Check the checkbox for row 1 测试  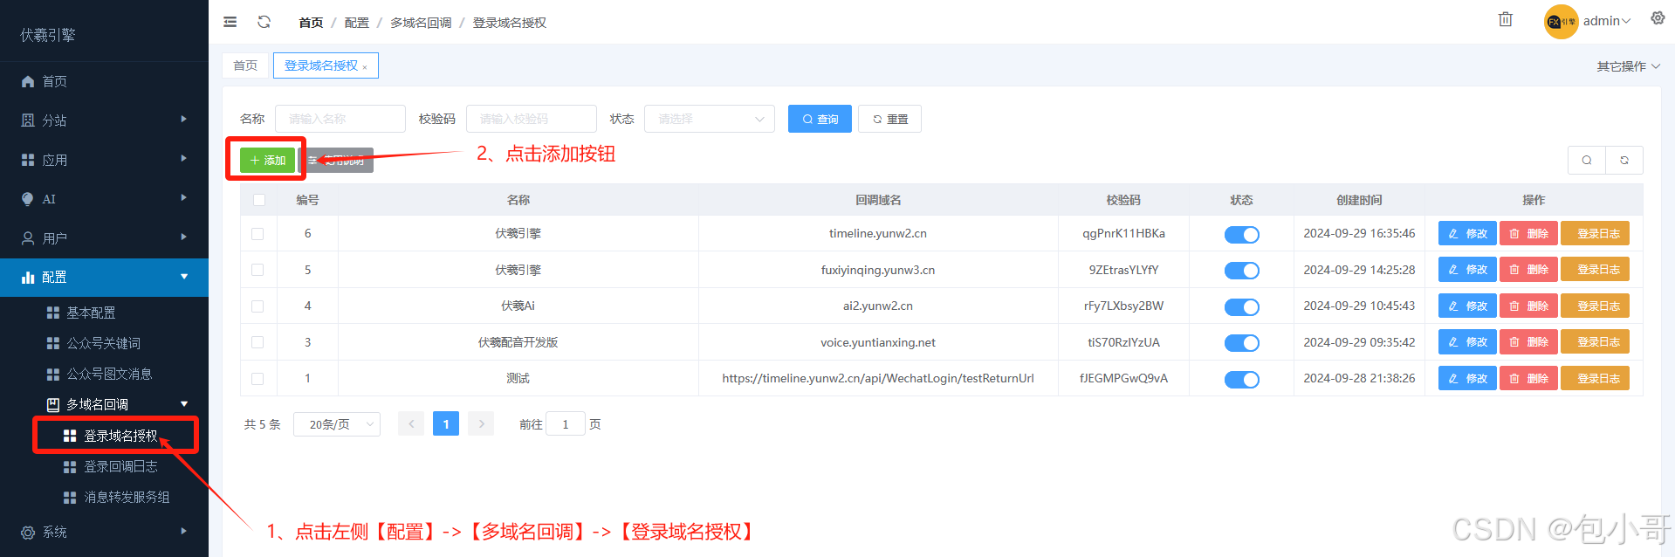[257, 379]
